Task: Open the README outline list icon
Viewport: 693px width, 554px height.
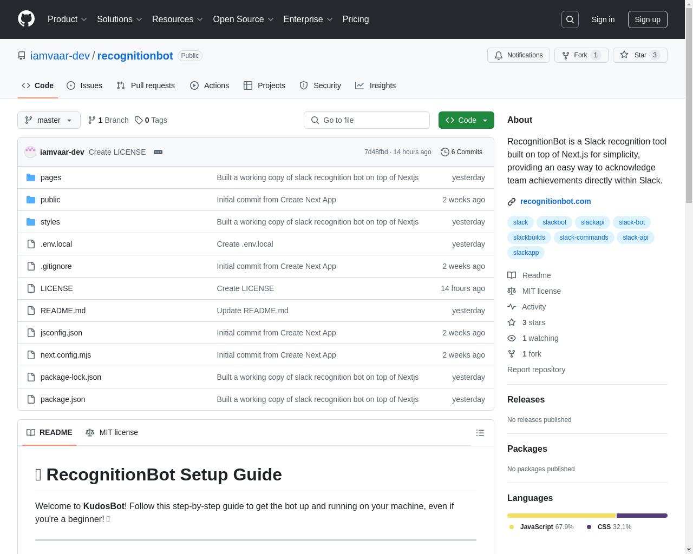Action: click(480, 433)
